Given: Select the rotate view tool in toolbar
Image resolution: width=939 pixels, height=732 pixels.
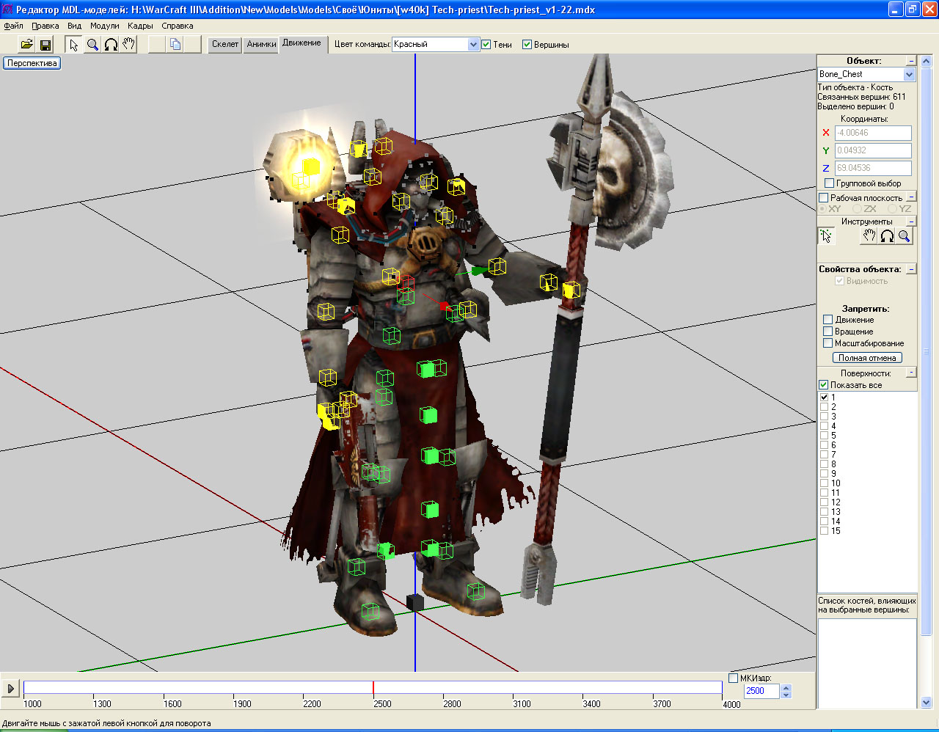Looking at the screenshot, I should [111, 45].
